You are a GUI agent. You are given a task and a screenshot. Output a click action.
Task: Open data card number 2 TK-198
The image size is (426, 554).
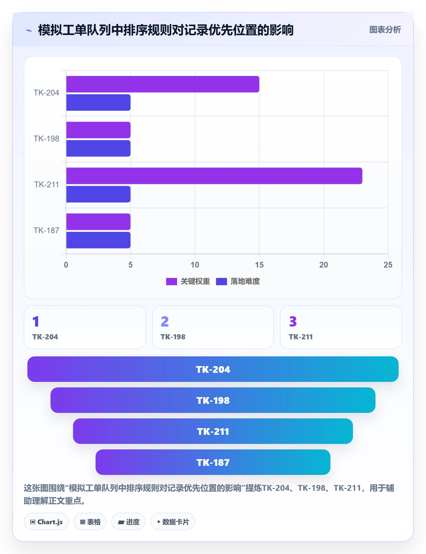tap(213, 327)
